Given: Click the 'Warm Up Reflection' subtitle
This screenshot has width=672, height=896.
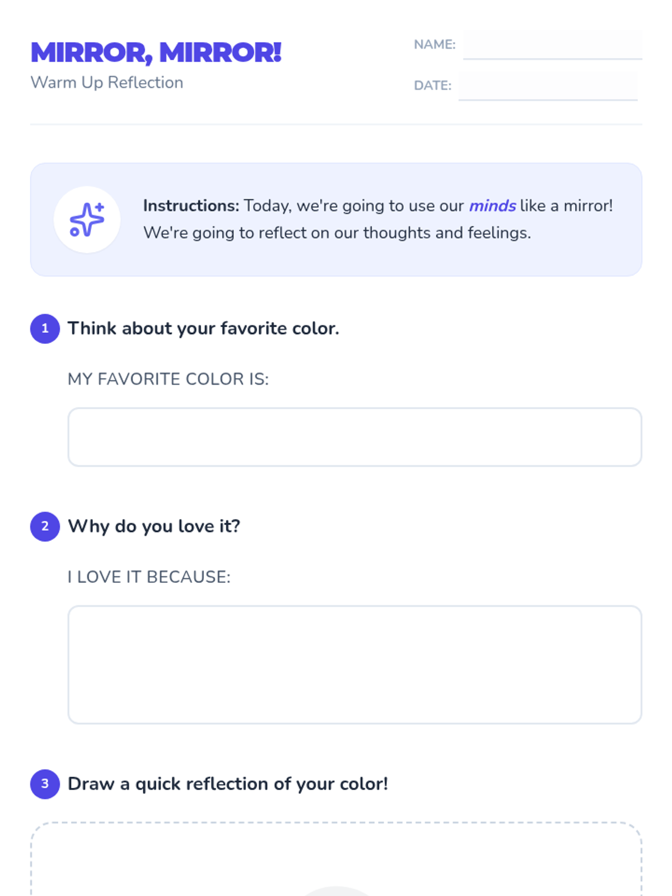Looking at the screenshot, I should click(107, 83).
